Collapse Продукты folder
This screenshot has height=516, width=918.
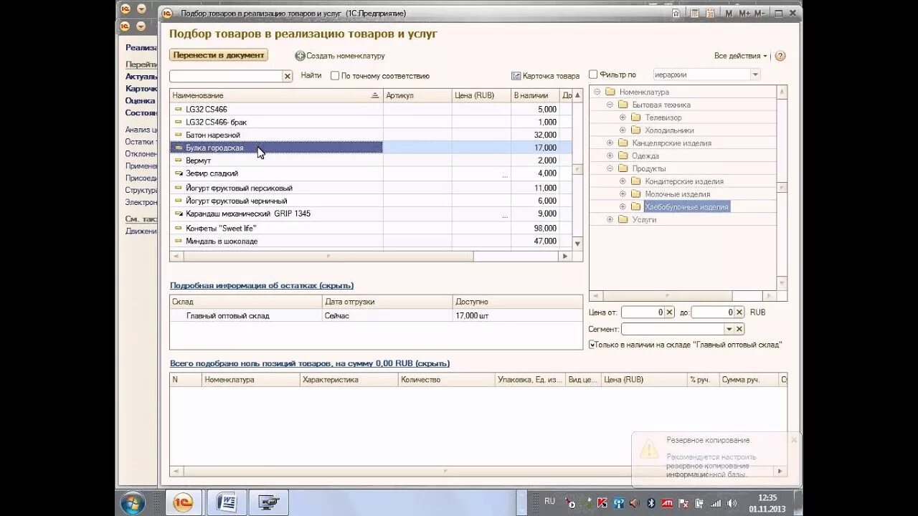610,168
